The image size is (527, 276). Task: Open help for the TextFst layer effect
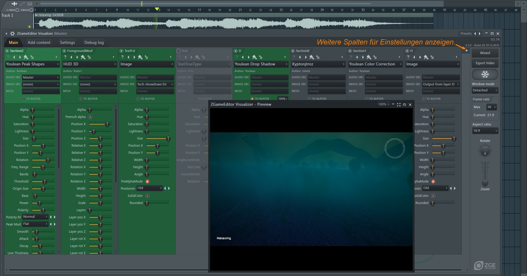tap(122, 57)
